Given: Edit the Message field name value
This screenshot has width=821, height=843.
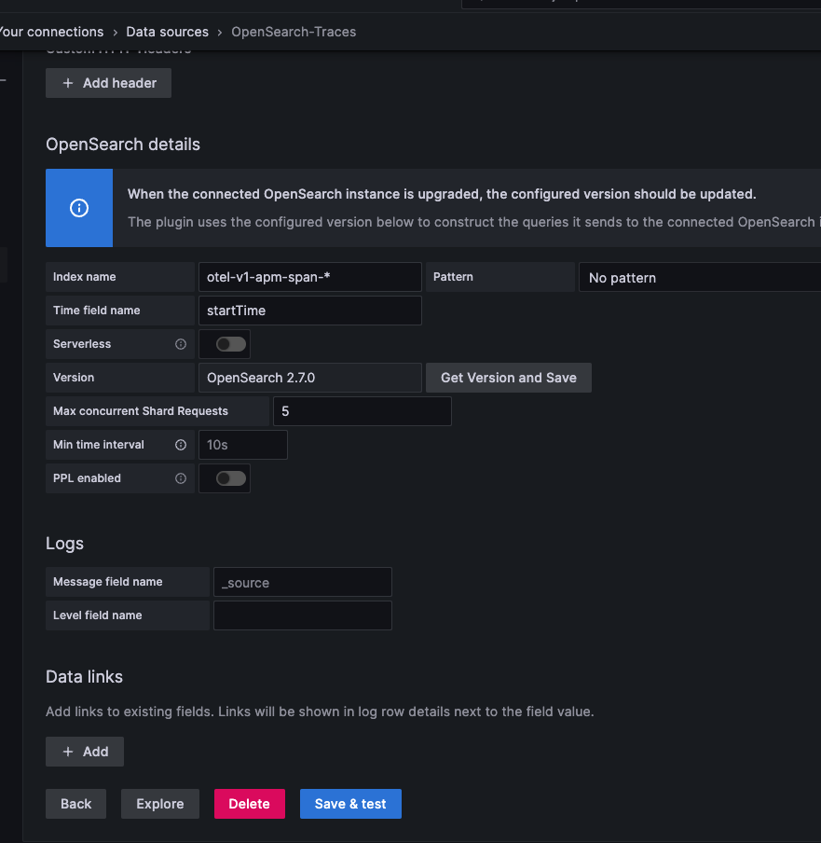Looking at the screenshot, I should [x=302, y=581].
